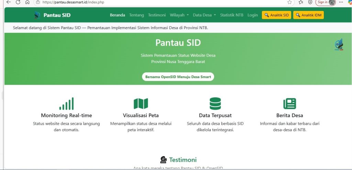
Task: Expand the Data Desa dropdown
Action: pyautogui.click(x=204, y=15)
